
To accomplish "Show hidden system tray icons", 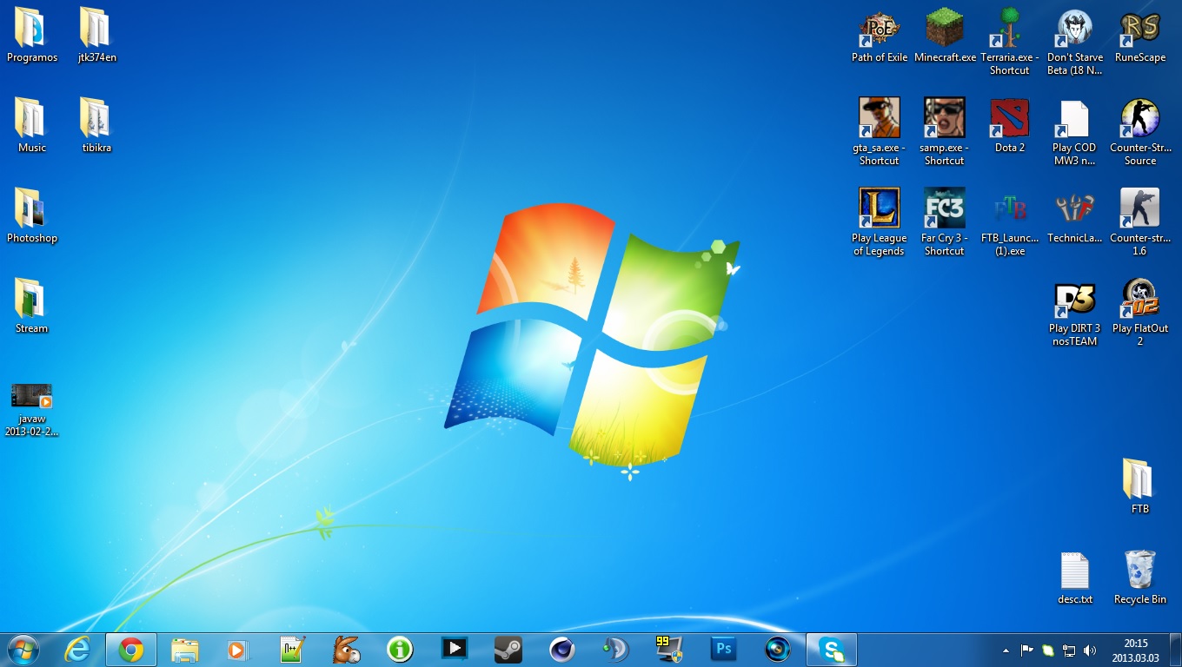I will coord(1006,650).
